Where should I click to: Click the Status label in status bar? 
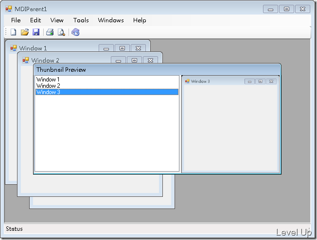[x=14, y=229]
